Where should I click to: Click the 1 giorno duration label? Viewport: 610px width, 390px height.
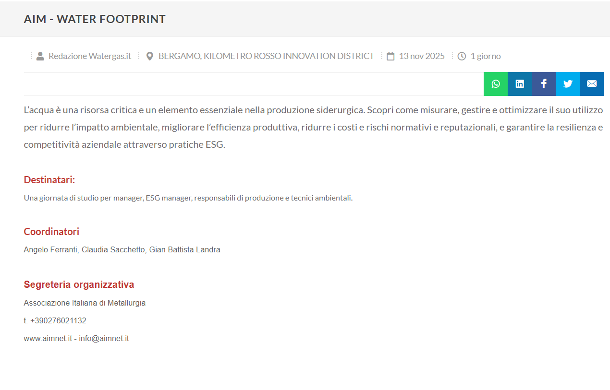(485, 56)
